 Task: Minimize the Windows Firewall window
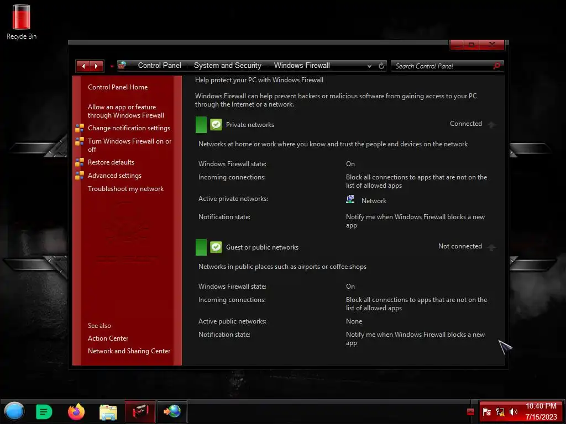457,45
